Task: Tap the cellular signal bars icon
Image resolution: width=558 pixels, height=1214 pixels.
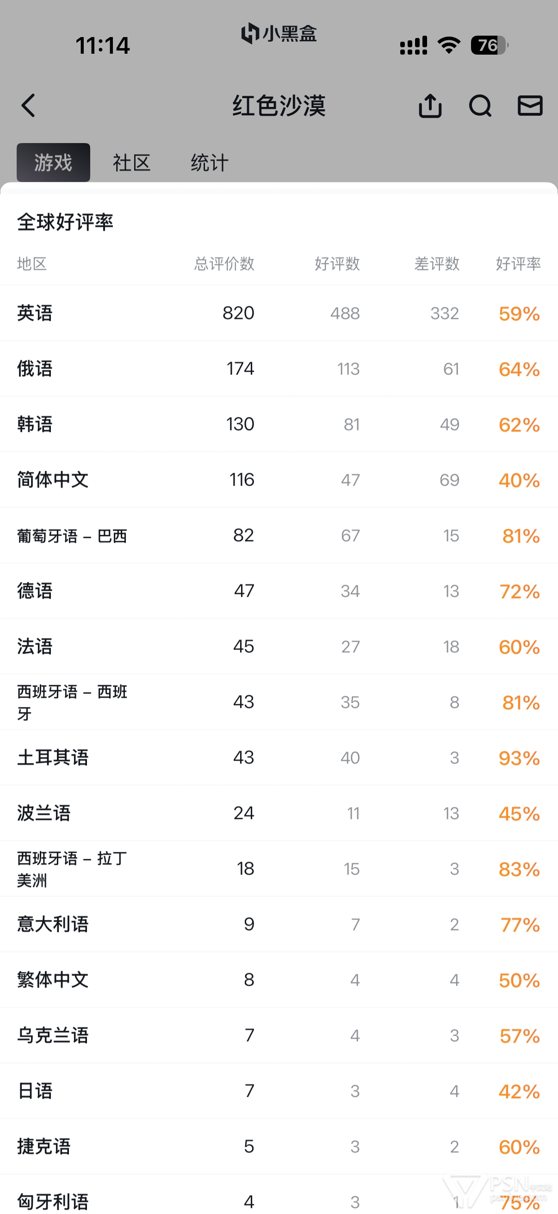Action: click(414, 46)
